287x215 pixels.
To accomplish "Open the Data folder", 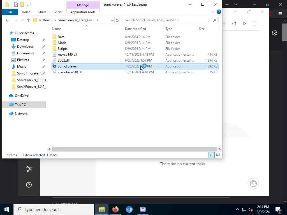I will pos(61,37).
